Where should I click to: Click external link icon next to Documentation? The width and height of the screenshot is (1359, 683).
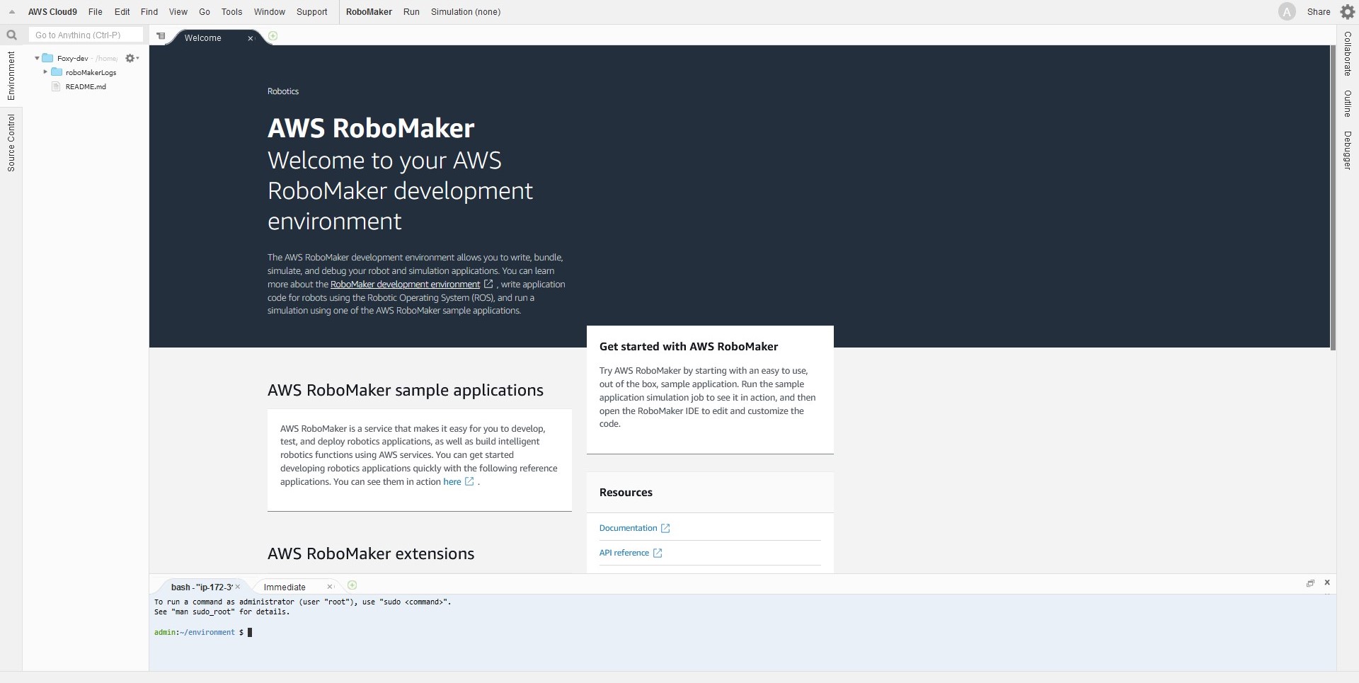pos(665,529)
